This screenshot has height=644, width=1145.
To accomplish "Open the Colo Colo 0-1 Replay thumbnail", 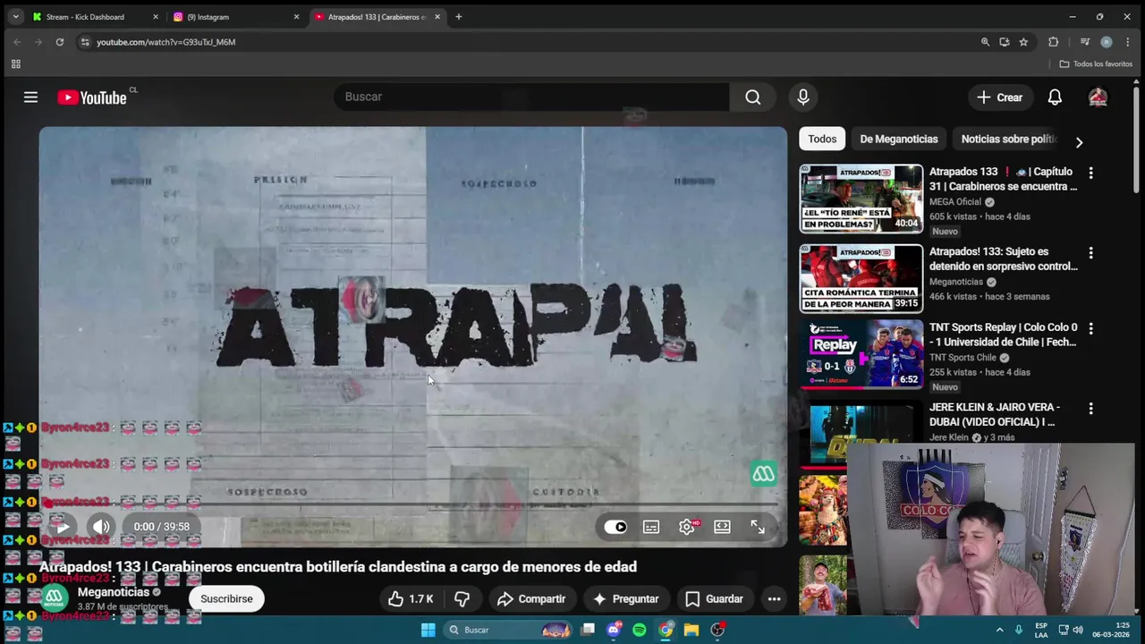I will [x=861, y=354].
